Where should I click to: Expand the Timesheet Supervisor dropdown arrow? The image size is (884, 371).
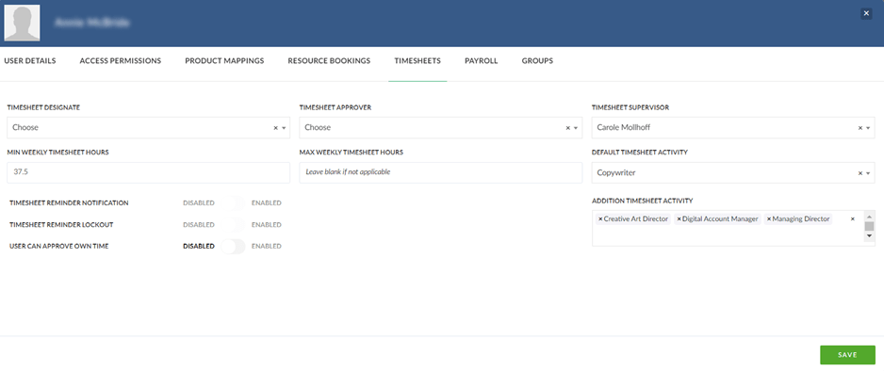[868, 128]
